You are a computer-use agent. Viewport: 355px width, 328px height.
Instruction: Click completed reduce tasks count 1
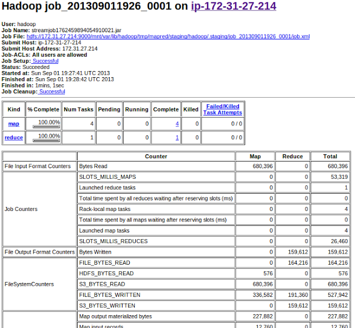click(x=177, y=138)
